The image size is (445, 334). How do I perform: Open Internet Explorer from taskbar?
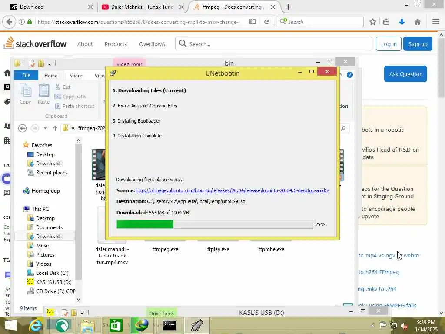35,325
